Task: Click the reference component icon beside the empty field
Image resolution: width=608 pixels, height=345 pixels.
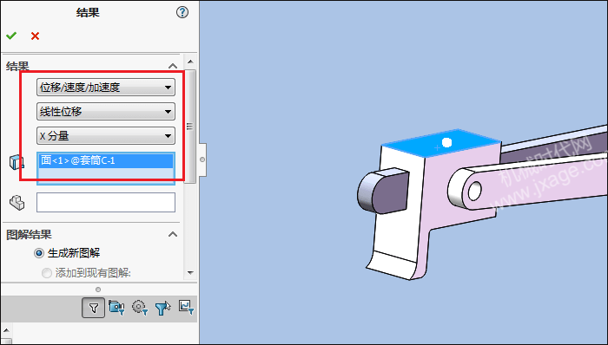Action: (17, 202)
